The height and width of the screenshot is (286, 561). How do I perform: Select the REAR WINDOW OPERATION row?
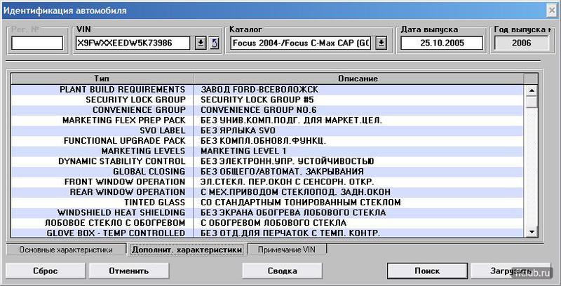(267, 192)
